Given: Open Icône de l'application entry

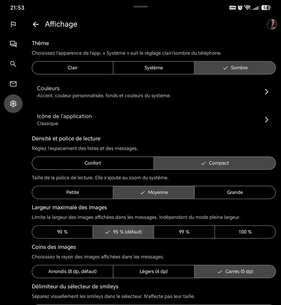Looking at the screenshot, I should [153, 120].
